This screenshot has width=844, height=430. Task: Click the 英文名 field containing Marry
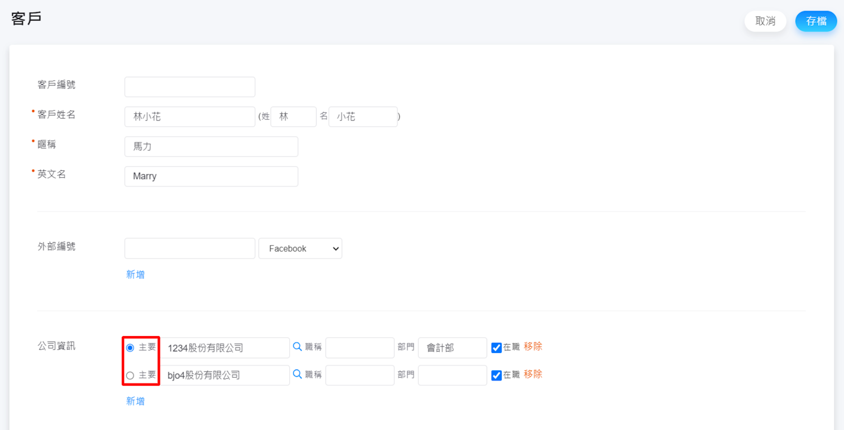click(211, 176)
